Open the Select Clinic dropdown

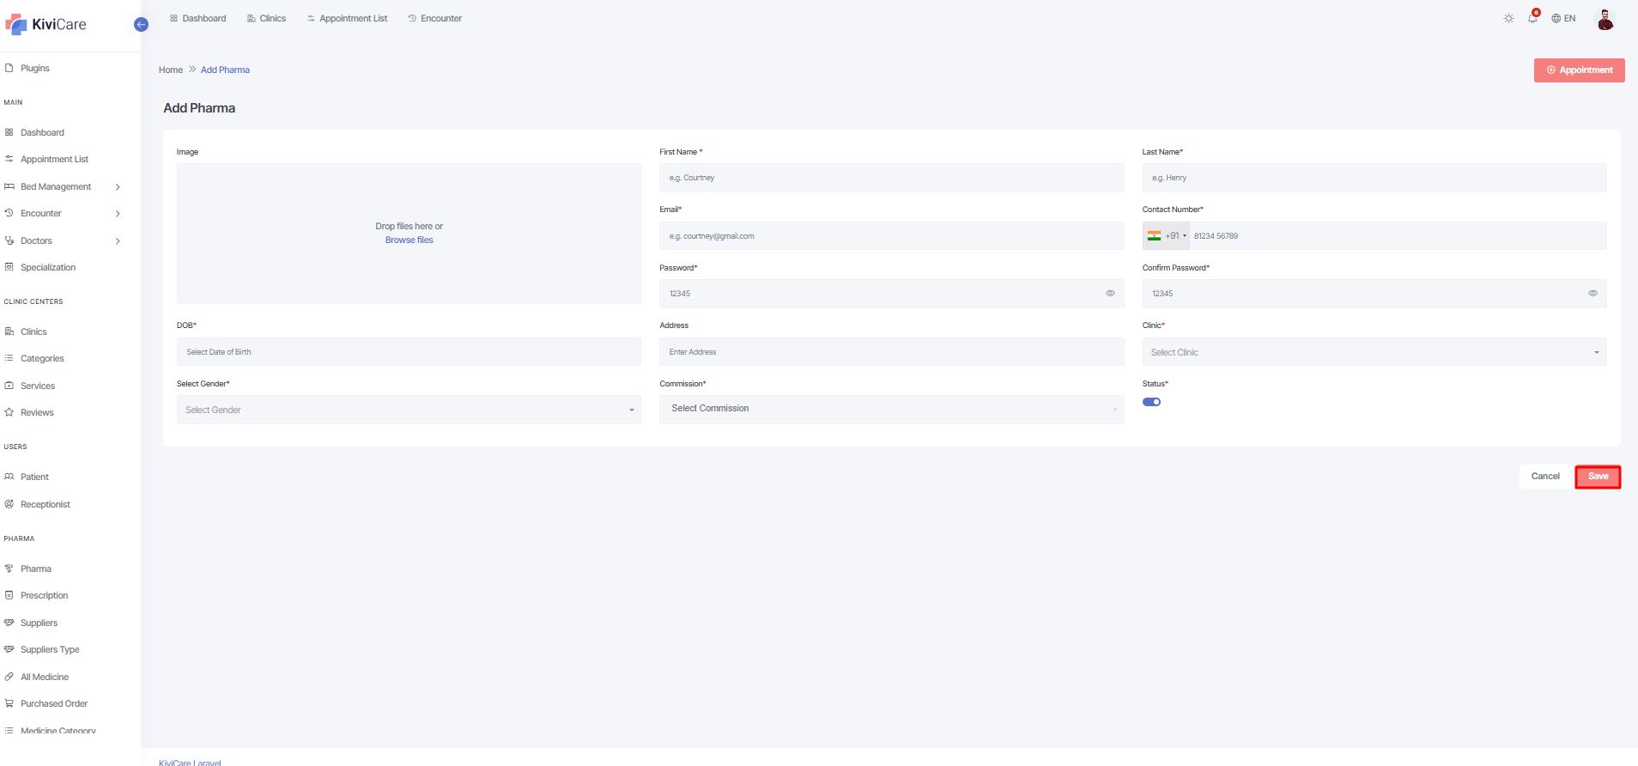tap(1374, 352)
